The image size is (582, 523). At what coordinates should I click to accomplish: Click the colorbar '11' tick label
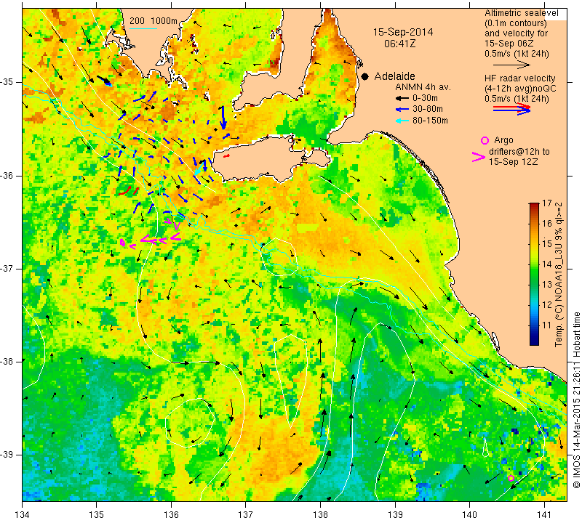(x=547, y=325)
